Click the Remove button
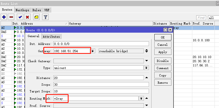The height and width of the screenshot is (108, 219). click(x=163, y=83)
